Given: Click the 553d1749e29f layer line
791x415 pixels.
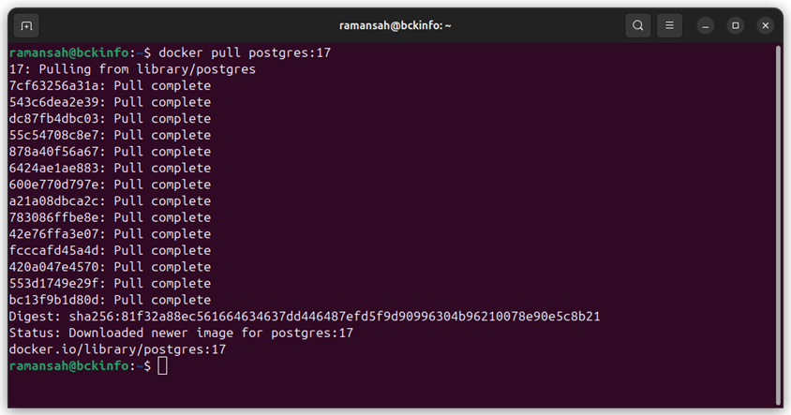Looking at the screenshot, I should (110, 284).
